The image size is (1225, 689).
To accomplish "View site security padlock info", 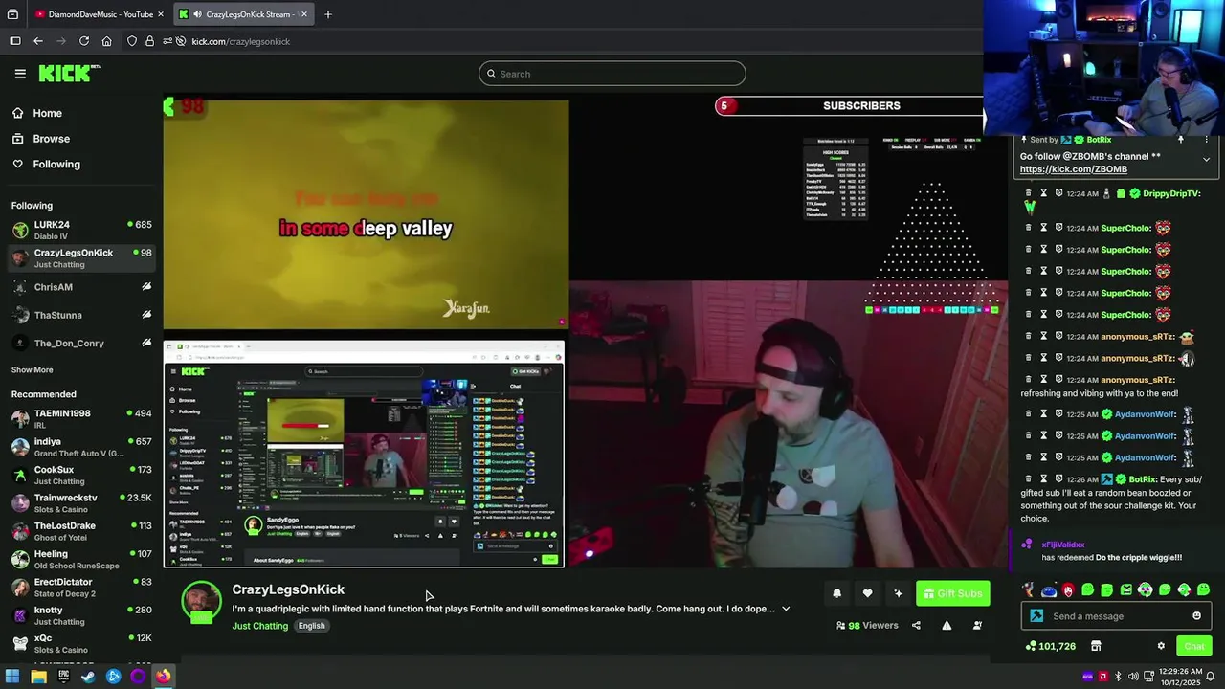I will [x=149, y=41].
